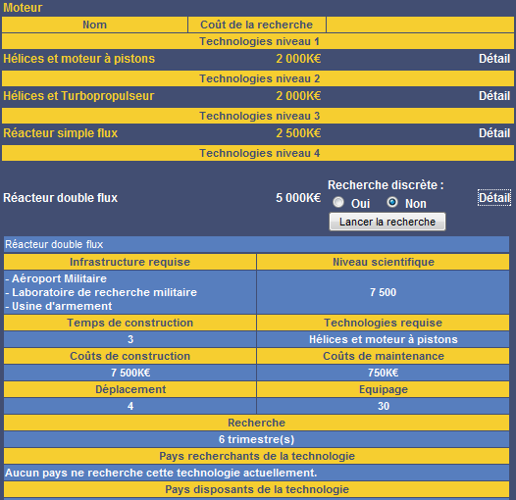Click the Coûts de construction header
Screen dimensions: 516x500
(130, 356)
